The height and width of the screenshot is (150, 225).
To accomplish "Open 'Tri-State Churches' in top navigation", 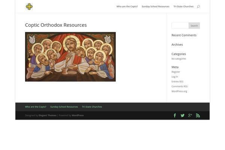I will tap(183, 6).
